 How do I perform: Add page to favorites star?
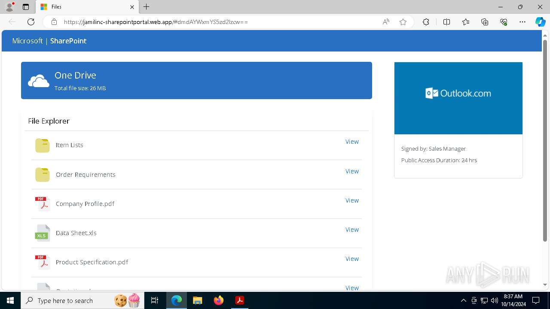click(x=403, y=22)
